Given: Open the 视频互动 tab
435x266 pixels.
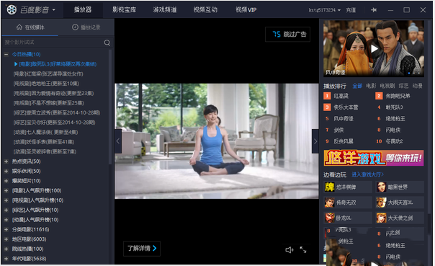Looking at the screenshot, I should coord(205,9).
